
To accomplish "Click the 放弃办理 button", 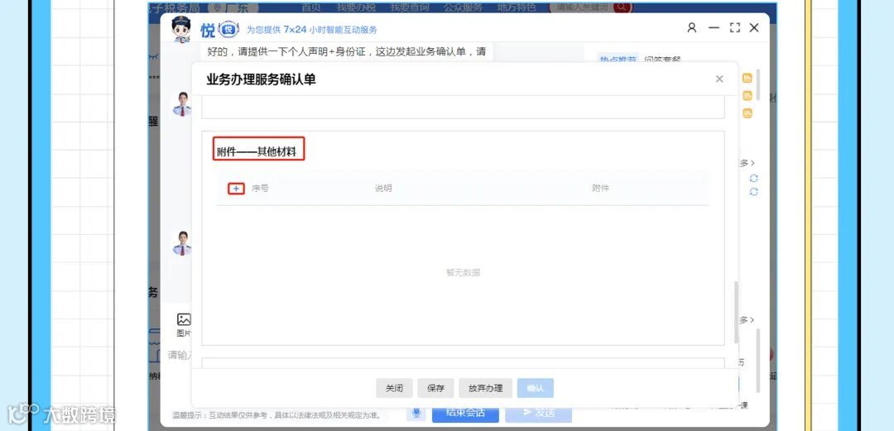I will (486, 388).
